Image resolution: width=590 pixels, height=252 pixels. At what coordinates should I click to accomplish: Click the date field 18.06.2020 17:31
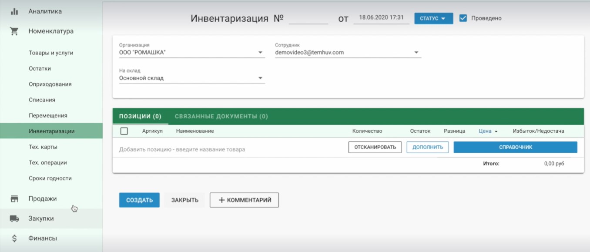click(x=381, y=18)
